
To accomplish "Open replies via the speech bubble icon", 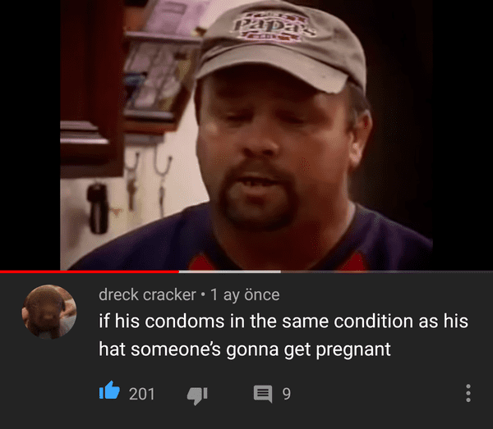I will pyautogui.click(x=263, y=394).
